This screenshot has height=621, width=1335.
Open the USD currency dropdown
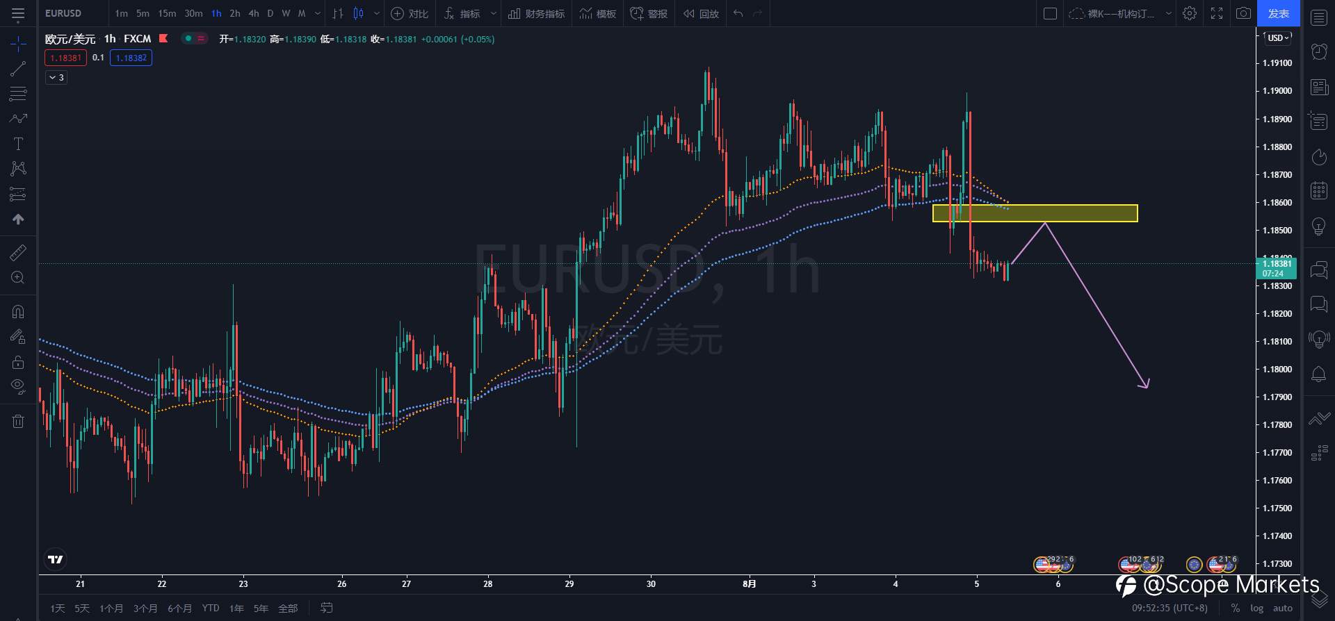point(1278,38)
